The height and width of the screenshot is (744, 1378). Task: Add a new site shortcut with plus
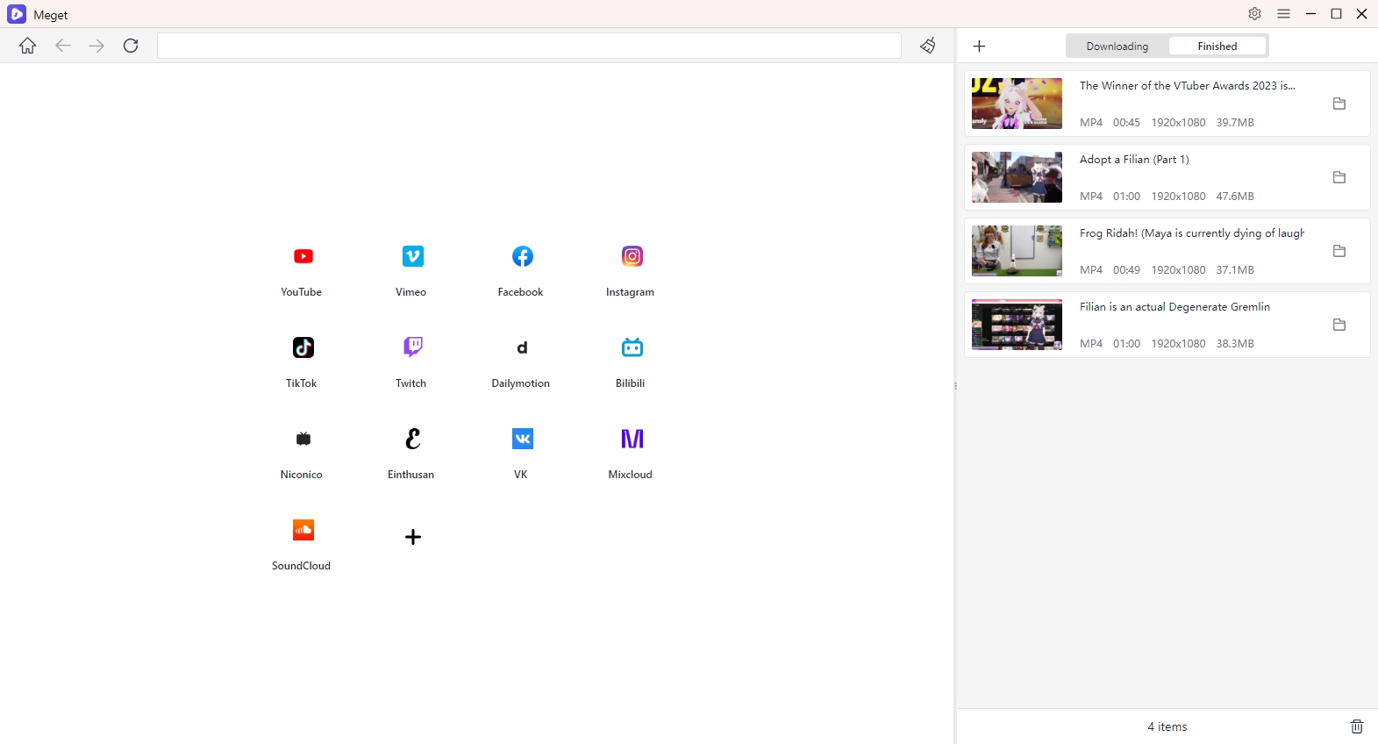[x=413, y=537]
